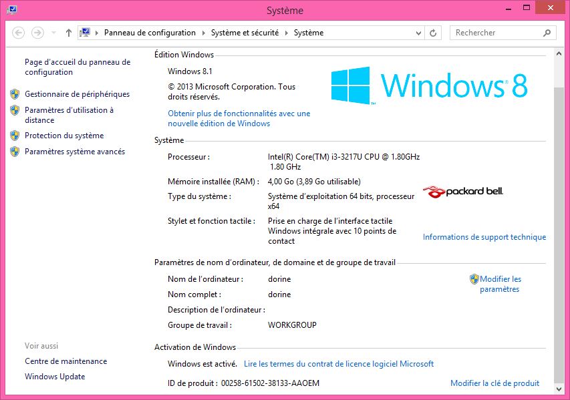Open Page d'accueil du panneau de configuration
This screenshot has width=570, height=400.
(78, 67)
